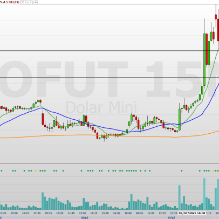The width and height of the screenshot is (219, 219).
Task: Click the tall volume bar above crosshair label
Action: (x=180, y=197)
